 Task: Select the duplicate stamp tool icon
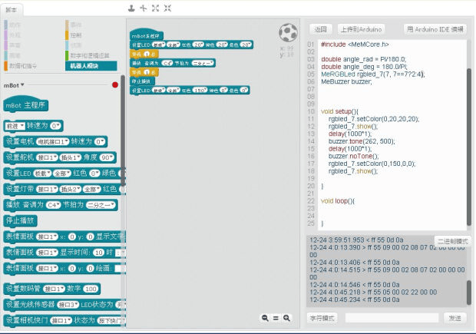pos(131,8)
